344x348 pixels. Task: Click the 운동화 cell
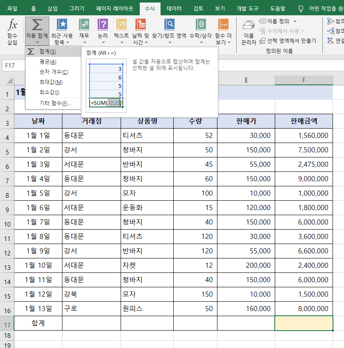click(147, 208)
